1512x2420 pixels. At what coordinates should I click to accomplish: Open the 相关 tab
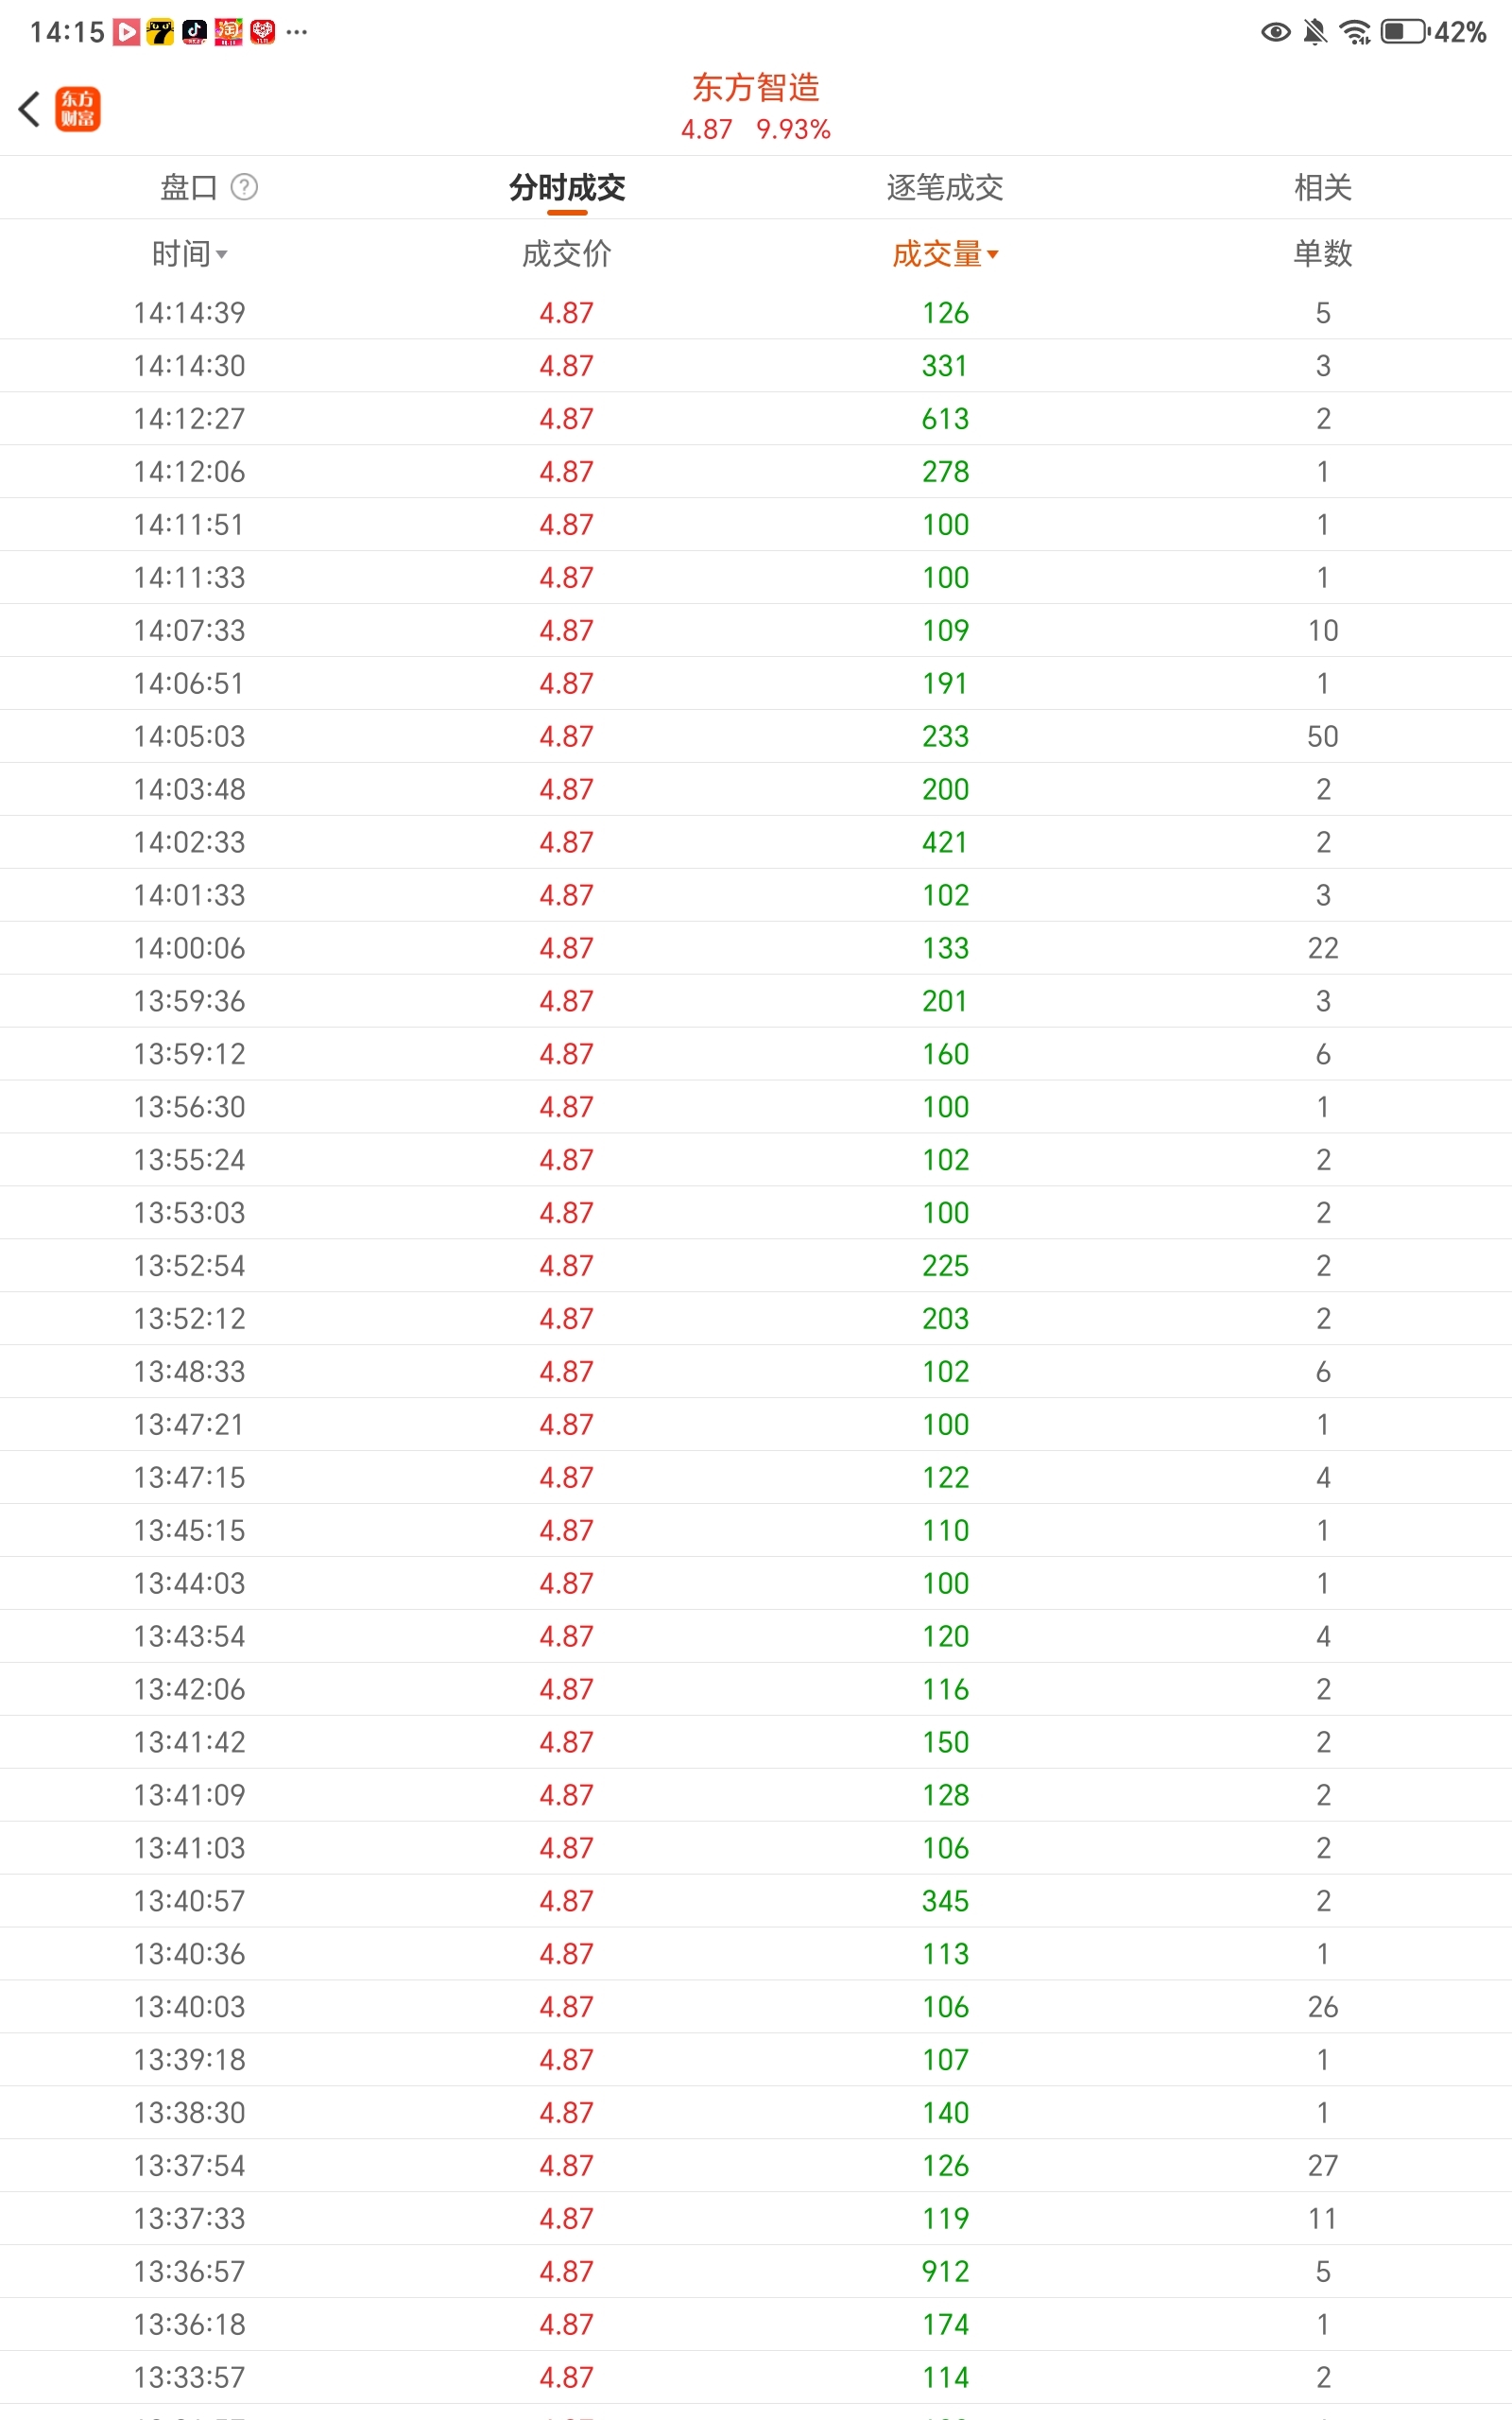click(x=1323, y=187)
